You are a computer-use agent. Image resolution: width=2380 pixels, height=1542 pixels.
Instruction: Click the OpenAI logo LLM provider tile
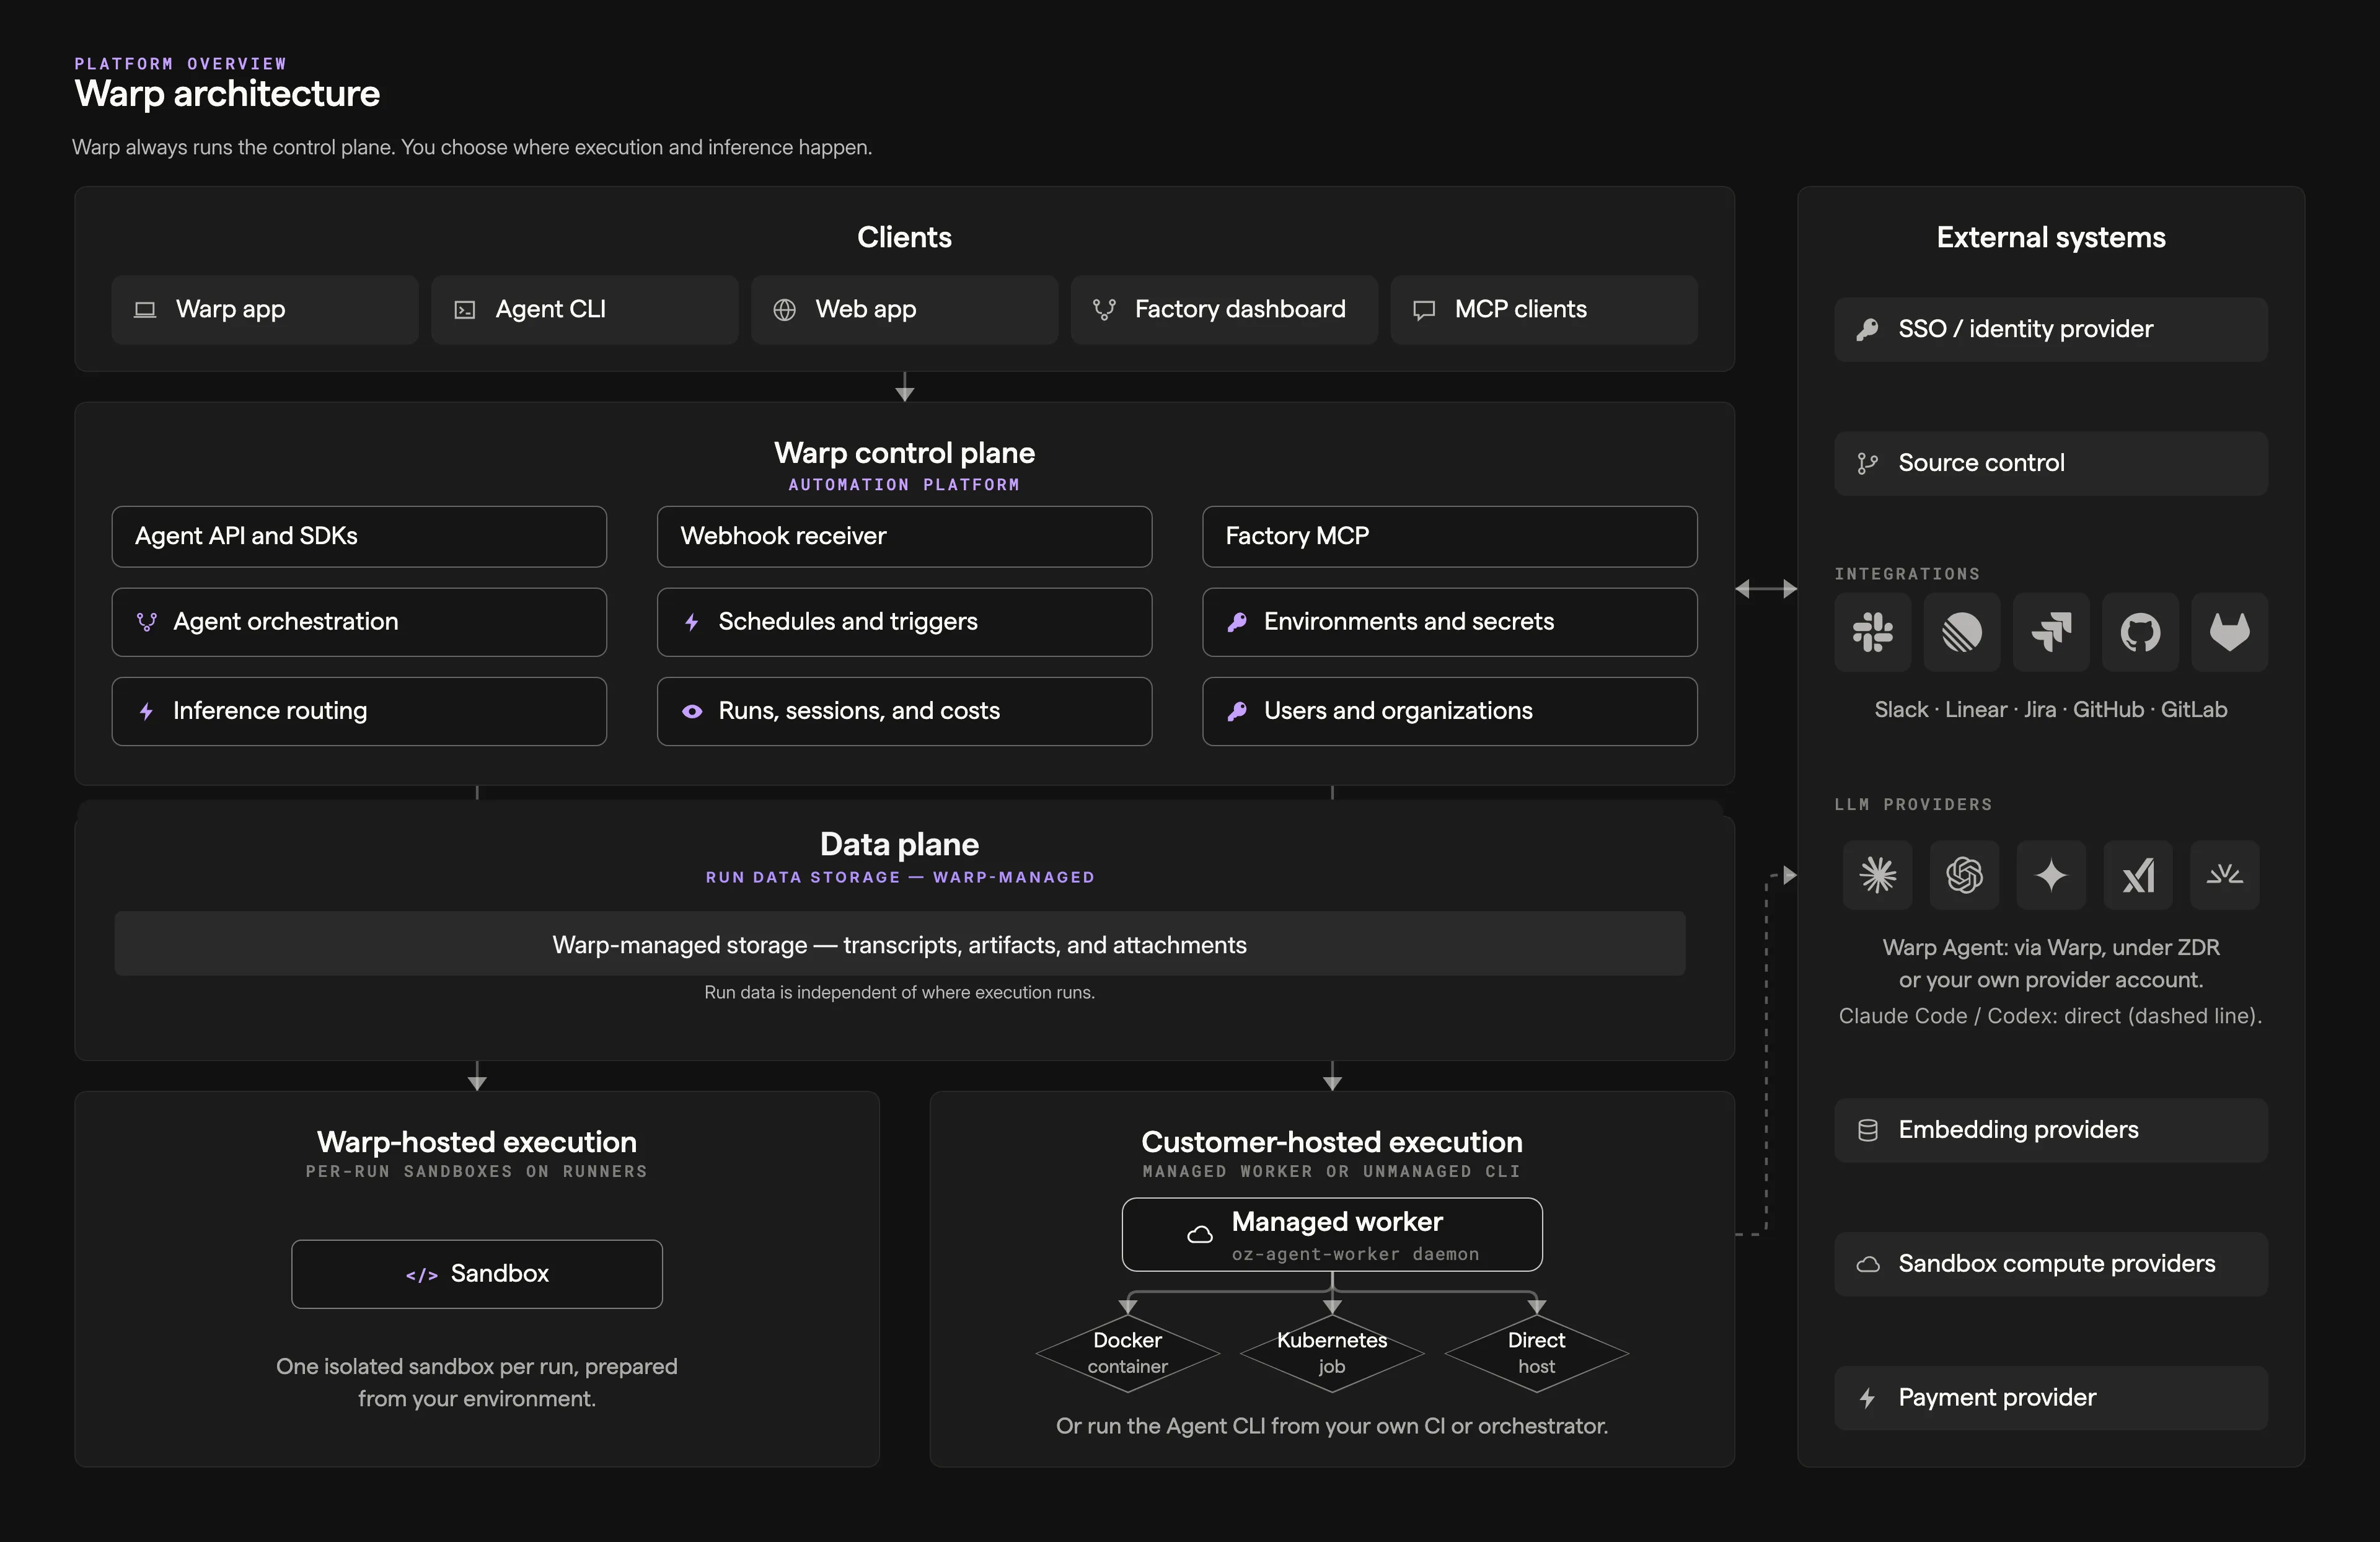point(1965,875)
